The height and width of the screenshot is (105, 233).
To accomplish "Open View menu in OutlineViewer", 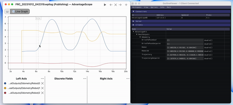I will point(146,7).
